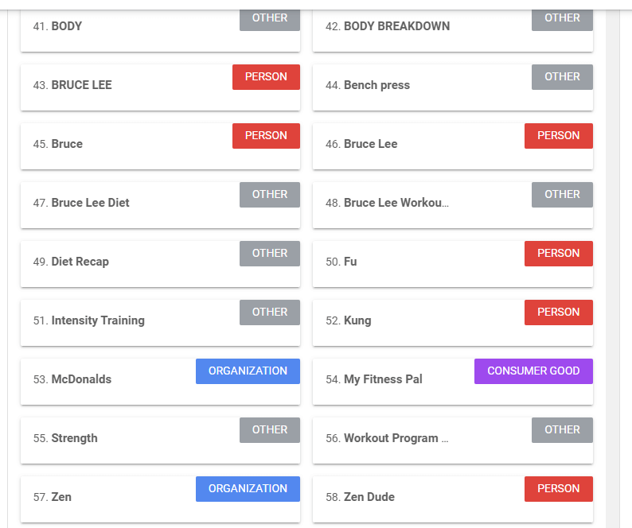Click the Zen Dude entity card
Screen dimensions: 632x528
pyautogui.click(x=414, y=499)
